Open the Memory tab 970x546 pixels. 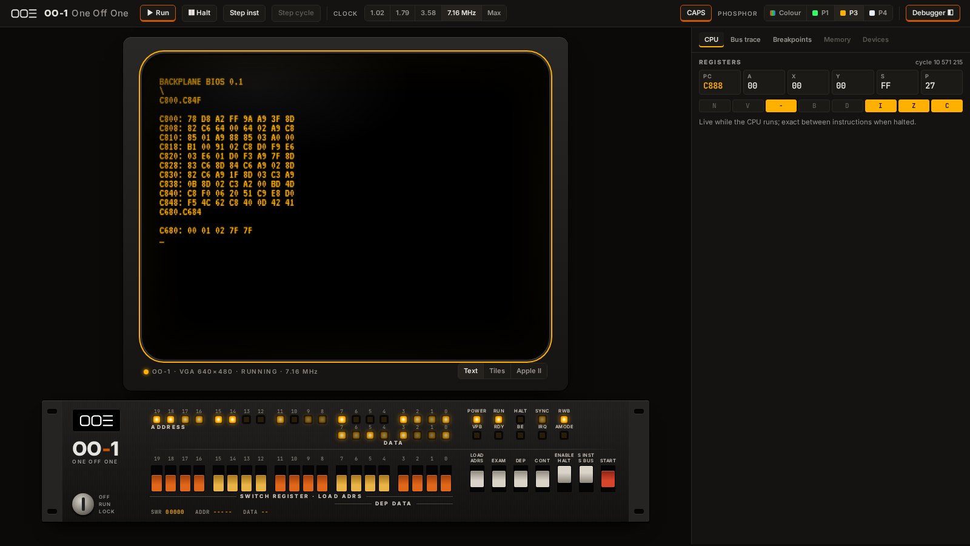pyautogui.click(x=837, y=39)
